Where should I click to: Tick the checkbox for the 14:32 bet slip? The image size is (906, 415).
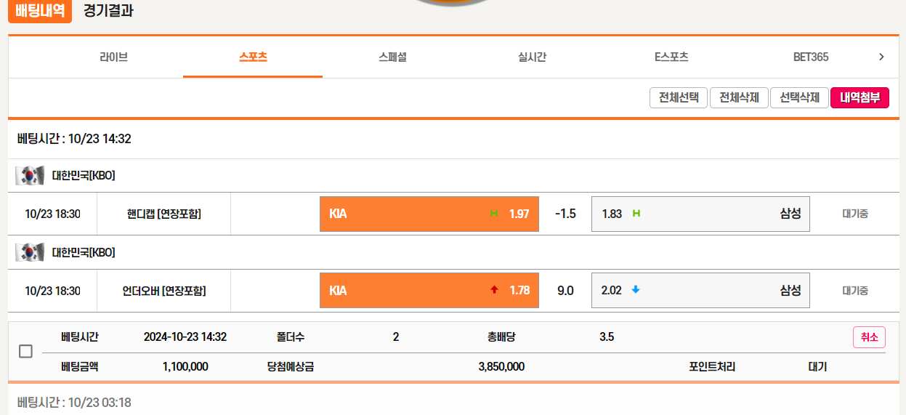25,352
